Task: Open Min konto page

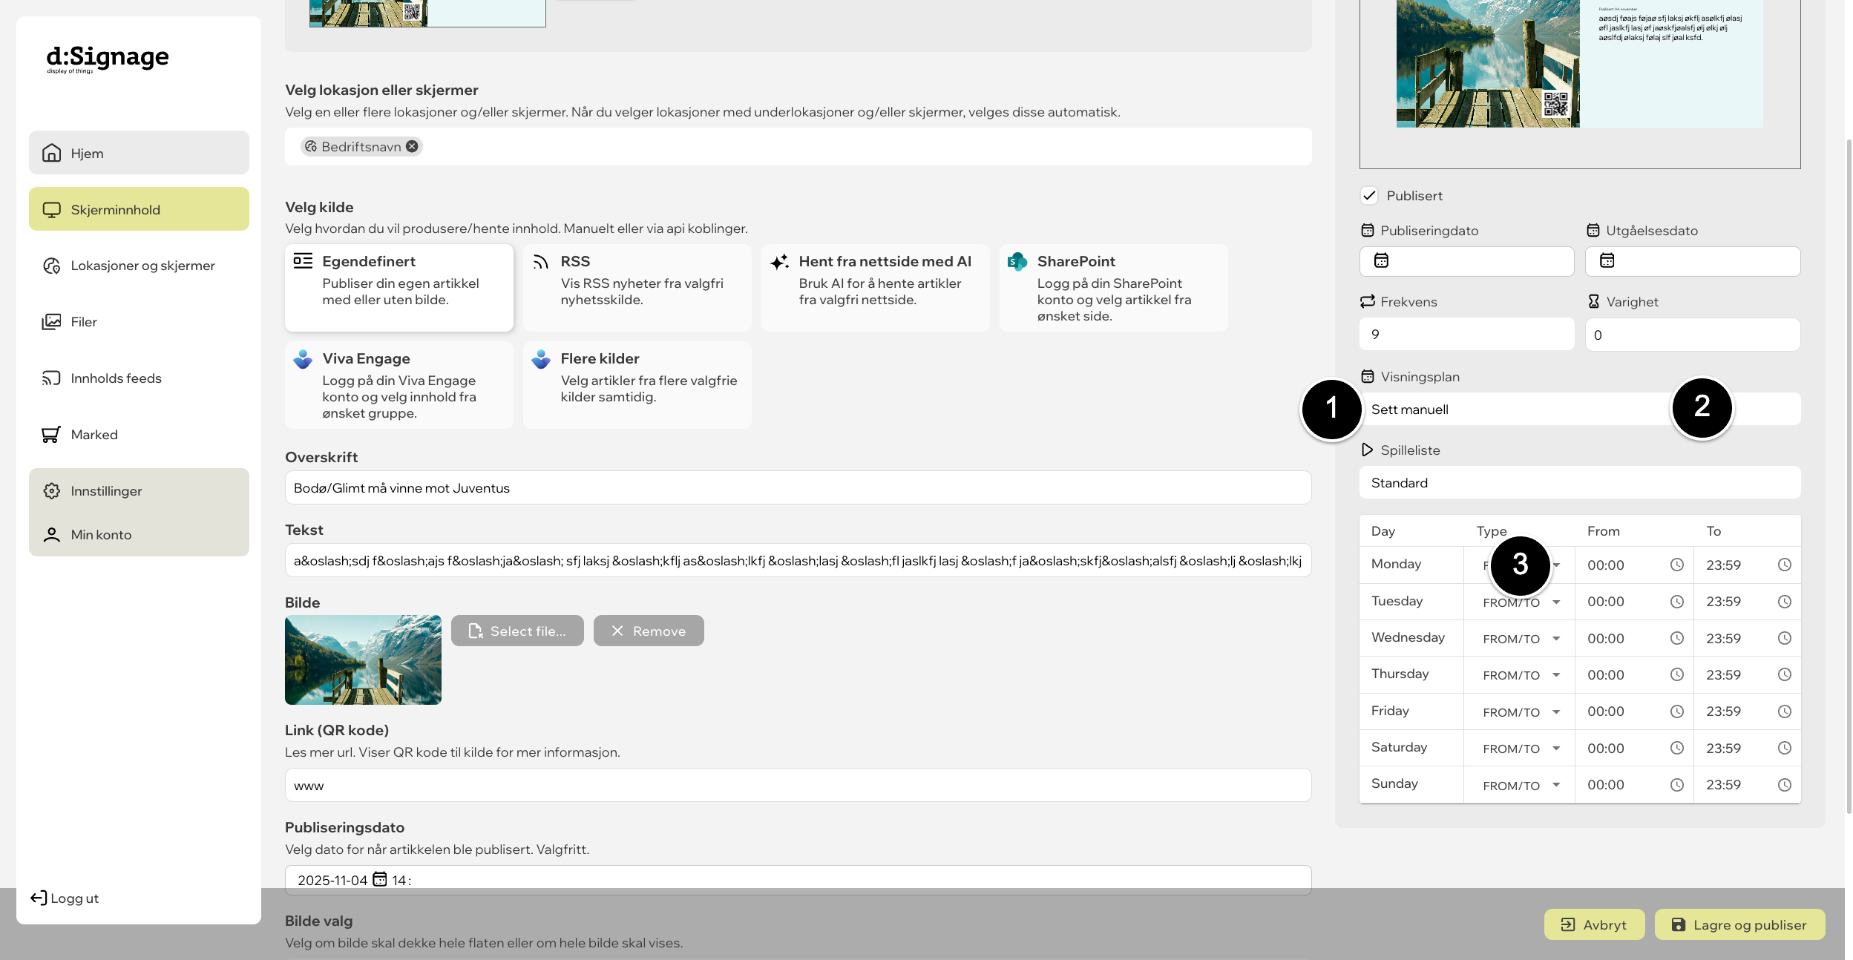Action: pyautogui.click(x=139, y=534)
